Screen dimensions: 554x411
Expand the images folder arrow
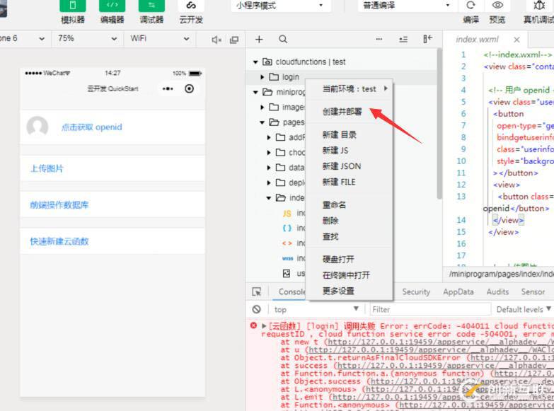click(262, 107)
